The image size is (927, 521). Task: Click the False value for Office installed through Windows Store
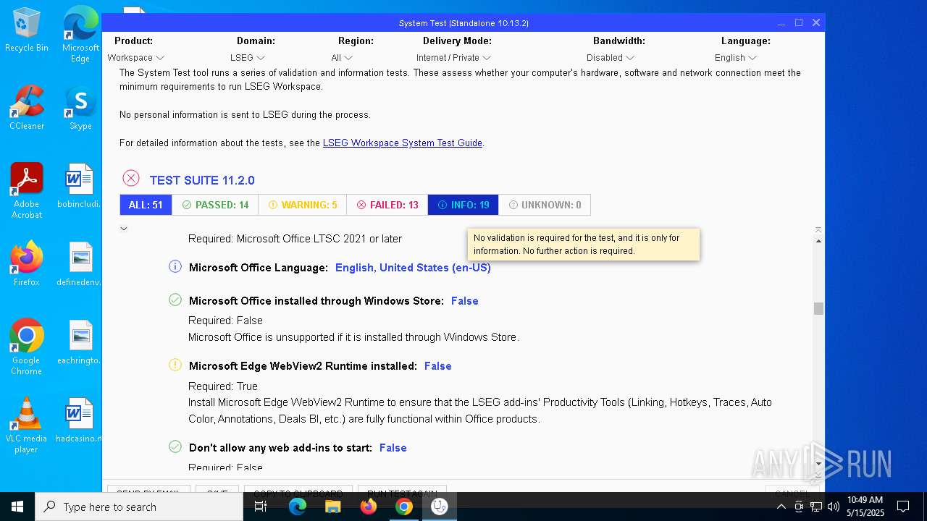coord(465,301)
